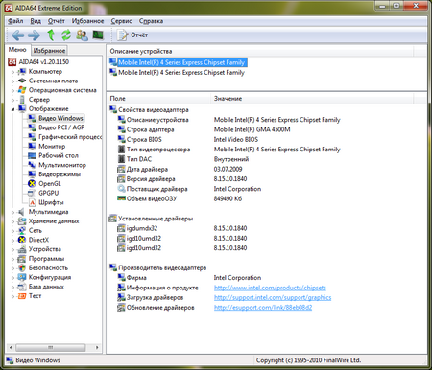This screenshot has width=432, height=370.
Task: Open the esupport.com driver update link
Action: tap(263, 308)
